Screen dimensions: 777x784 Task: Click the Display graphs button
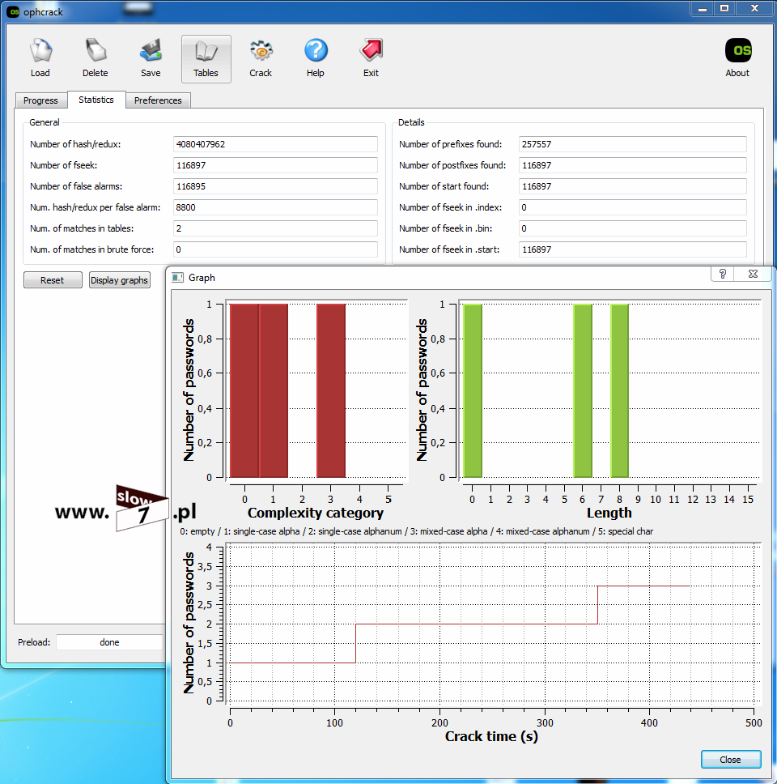120,280
